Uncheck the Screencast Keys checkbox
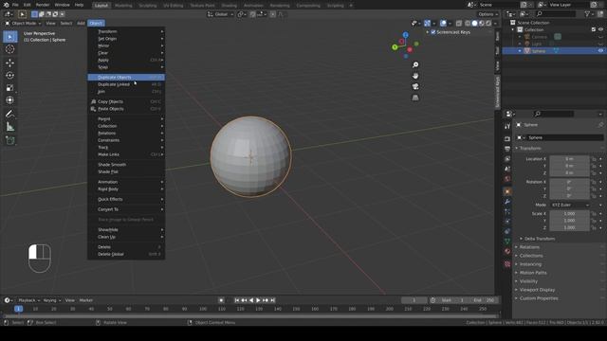The height and width of the screenshot is (341, 607). [433, 32]
